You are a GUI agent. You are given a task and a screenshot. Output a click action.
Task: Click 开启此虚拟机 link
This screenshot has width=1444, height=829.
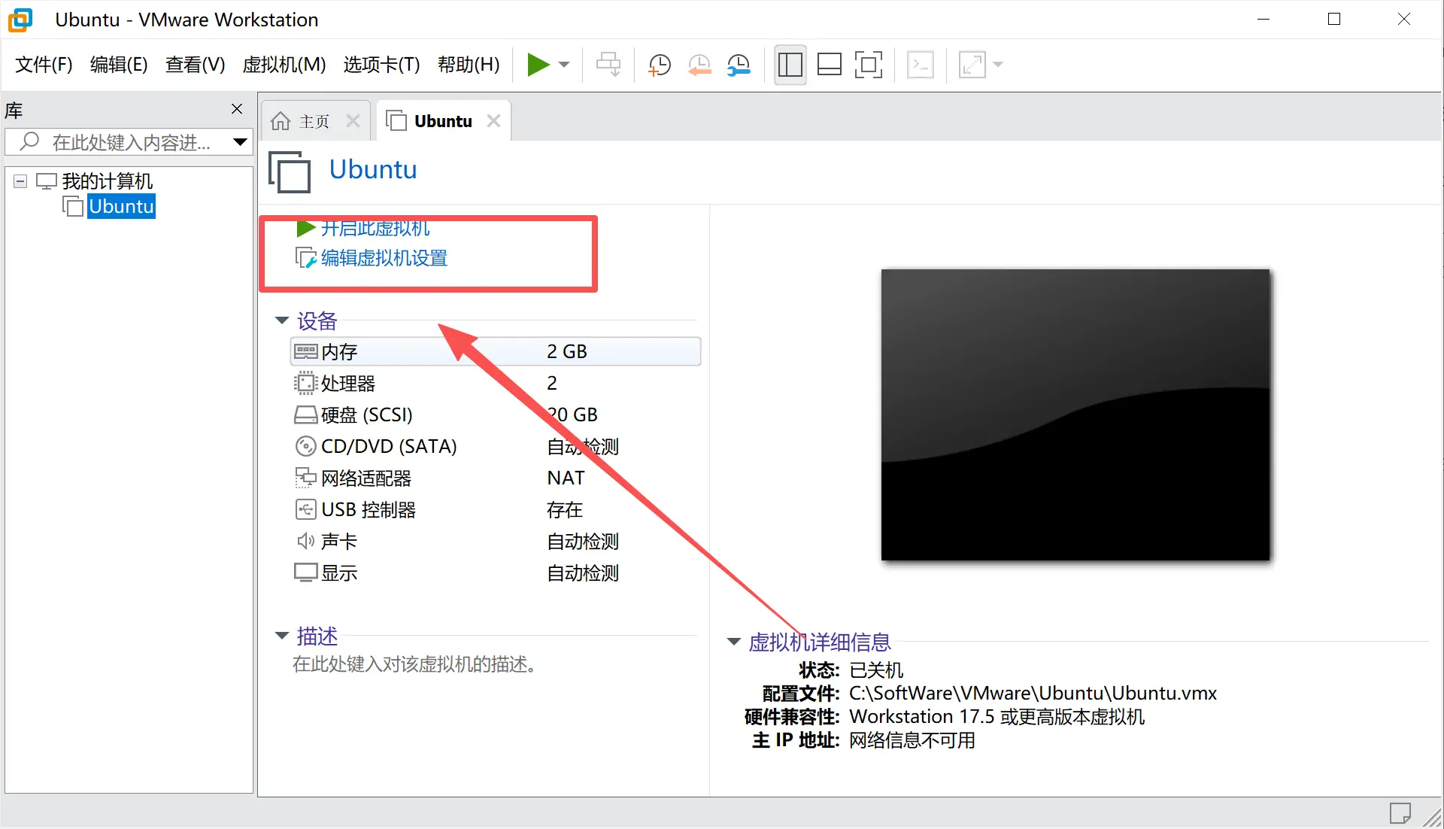coord(375,228)
